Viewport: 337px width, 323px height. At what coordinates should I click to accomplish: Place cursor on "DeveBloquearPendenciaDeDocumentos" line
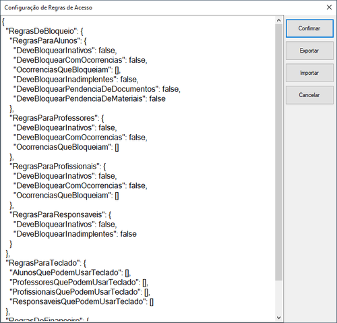pyautogui.click(x=97, y=89)
